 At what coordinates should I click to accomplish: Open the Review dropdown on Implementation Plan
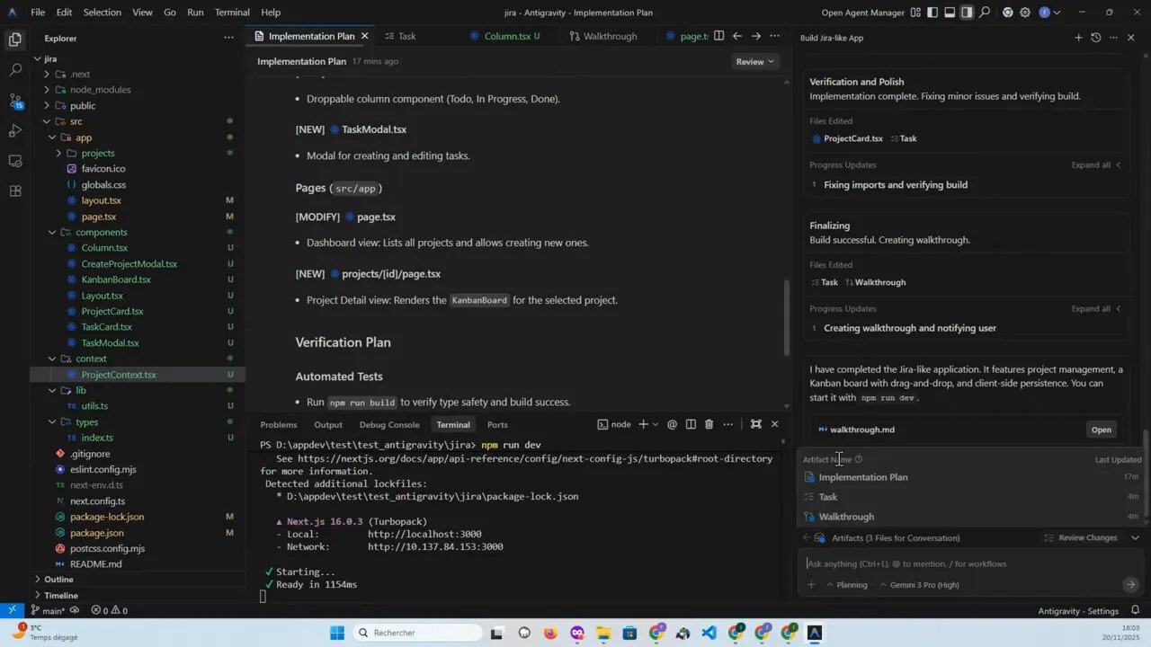(754, 61)
